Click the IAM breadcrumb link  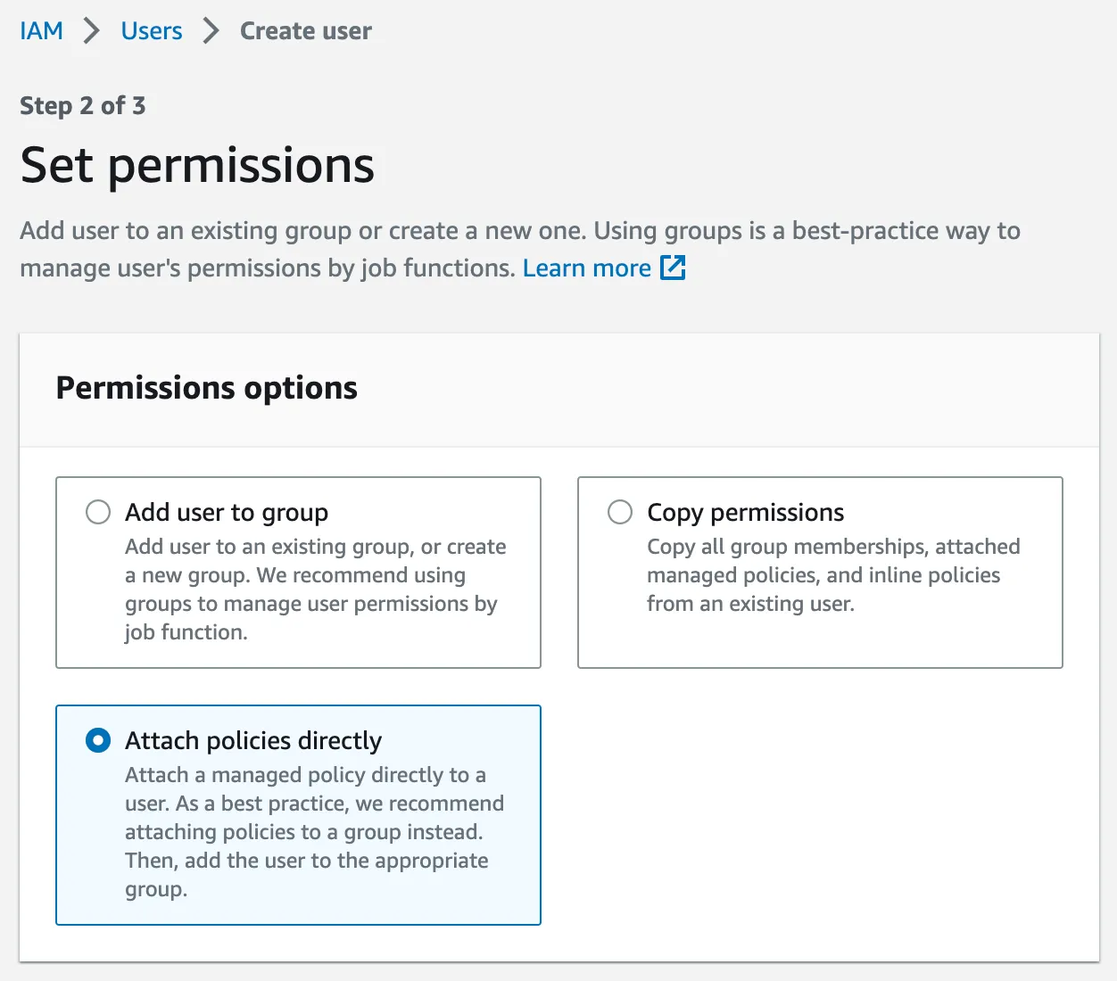(41, 31)
